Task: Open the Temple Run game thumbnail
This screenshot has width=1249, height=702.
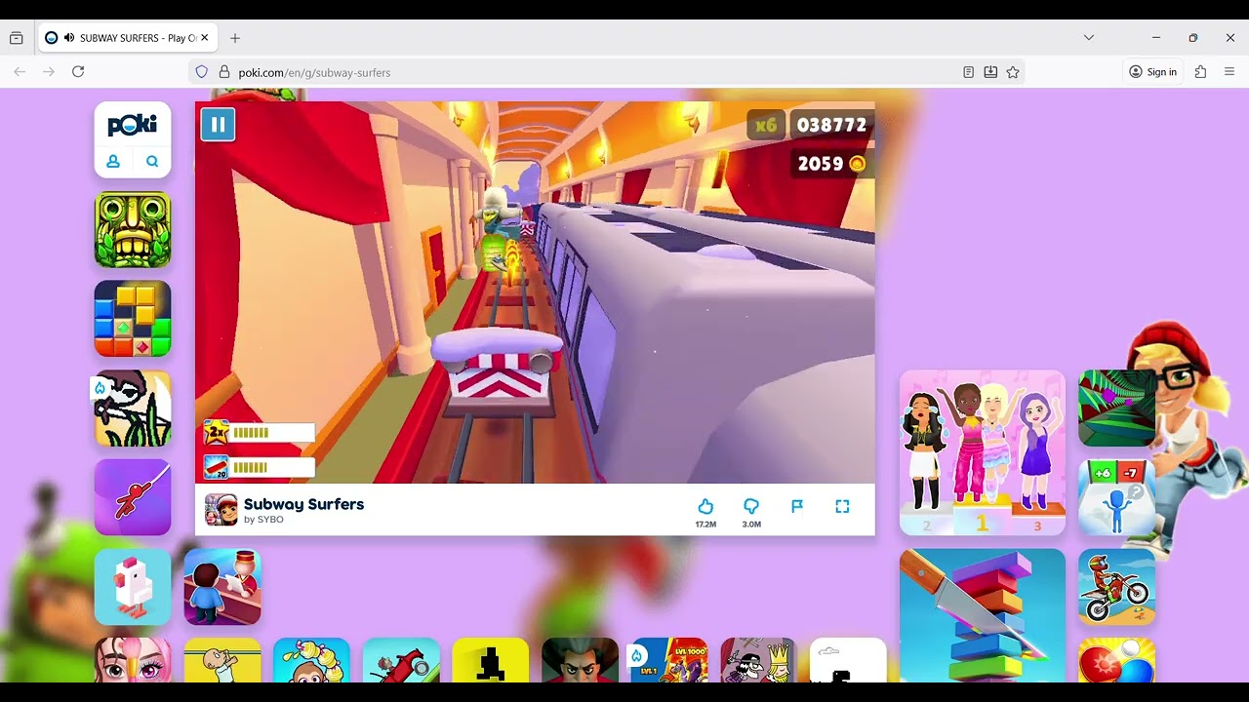Action: pyautogui.click(x=133, y=229)
